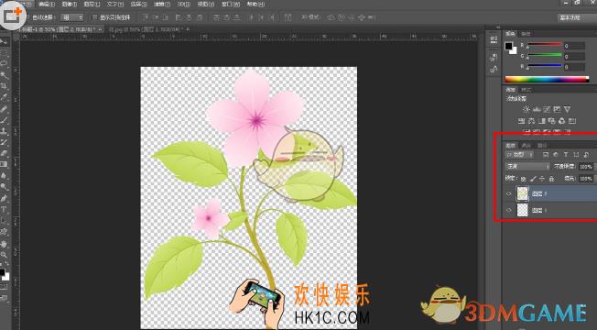The image size is (597, 330).
Task: Click the green G channel slider
Action: [545, 56]
